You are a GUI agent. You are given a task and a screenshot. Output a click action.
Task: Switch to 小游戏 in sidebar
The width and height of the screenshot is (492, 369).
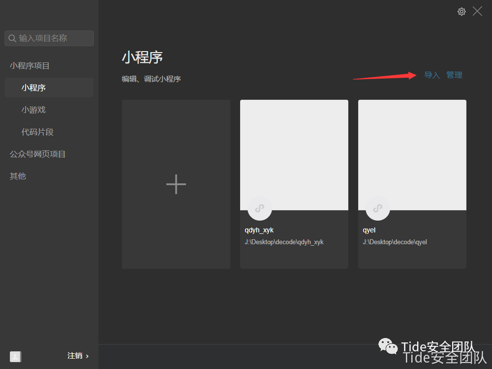(x=33, y=110)
